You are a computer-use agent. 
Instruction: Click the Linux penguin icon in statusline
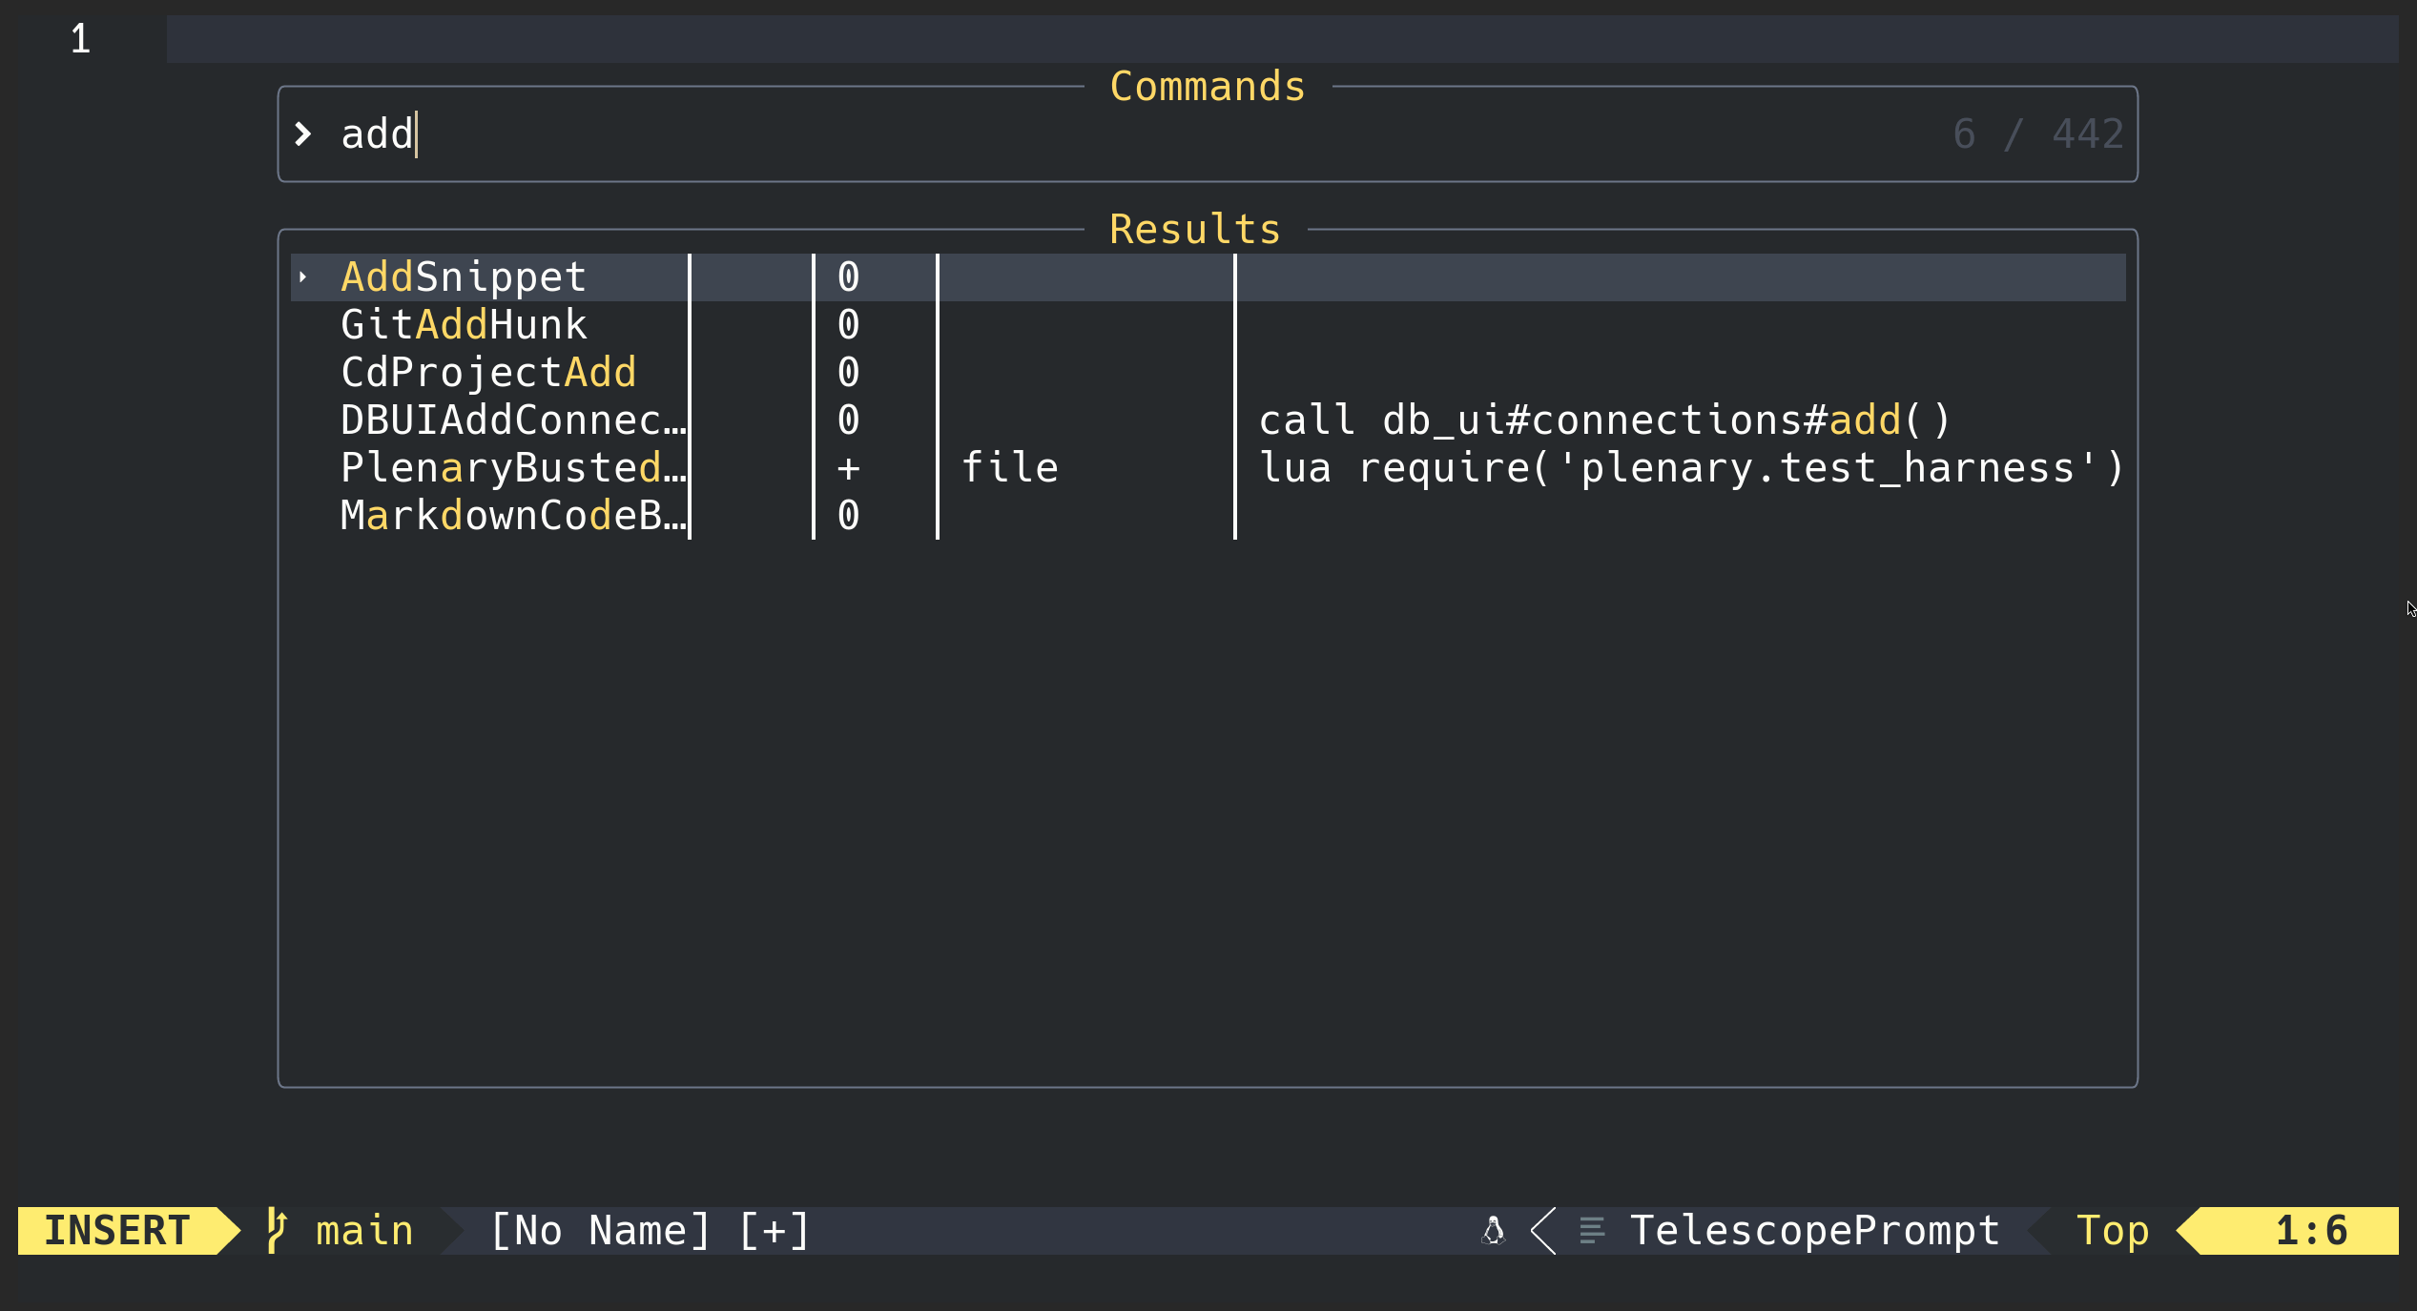coord(1494,1230)
